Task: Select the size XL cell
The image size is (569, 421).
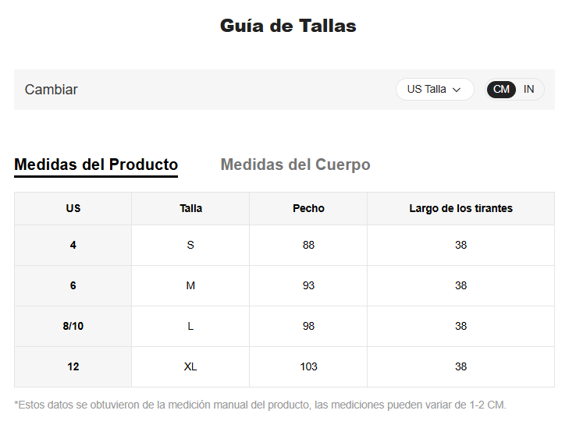Action: [x=190, y=366]
